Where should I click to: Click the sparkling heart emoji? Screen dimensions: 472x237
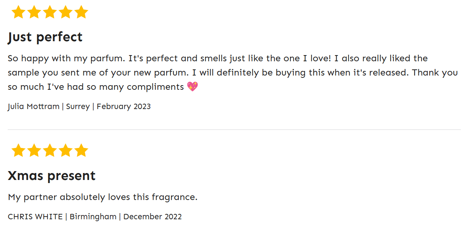pos(192,87)
